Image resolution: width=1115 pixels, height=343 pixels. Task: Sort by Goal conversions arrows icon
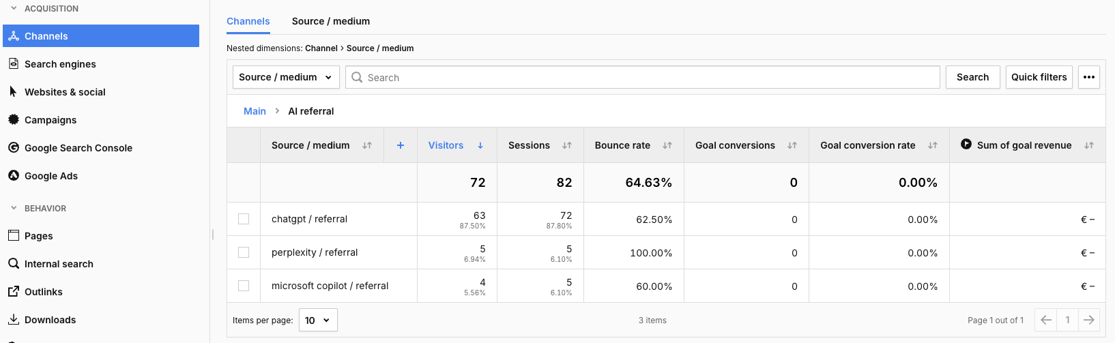792,145
